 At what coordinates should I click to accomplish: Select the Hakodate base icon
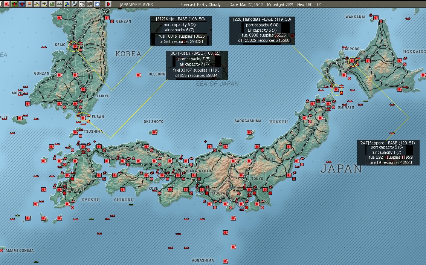point(336,89)
